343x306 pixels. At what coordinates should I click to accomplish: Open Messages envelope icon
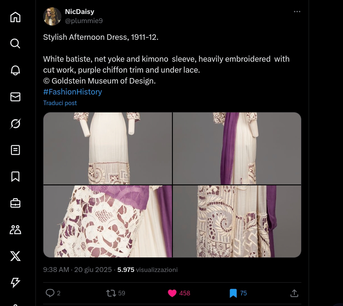(x=15, y=97)
